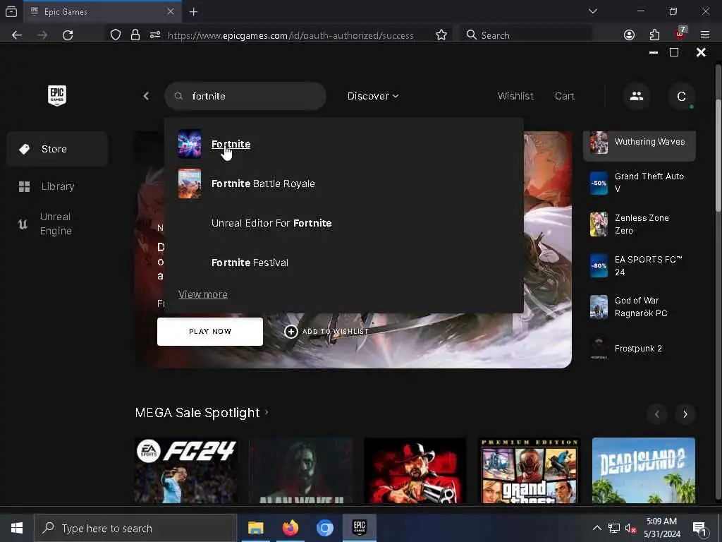The image size is (722, 542).
Task: Show hidden system tray icons
Action: [596, 528]
